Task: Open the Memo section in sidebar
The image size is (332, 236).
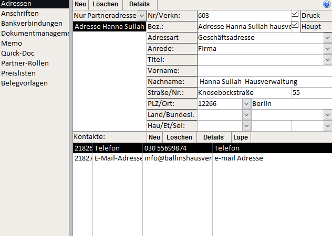Action: click(x=12, y=44)
